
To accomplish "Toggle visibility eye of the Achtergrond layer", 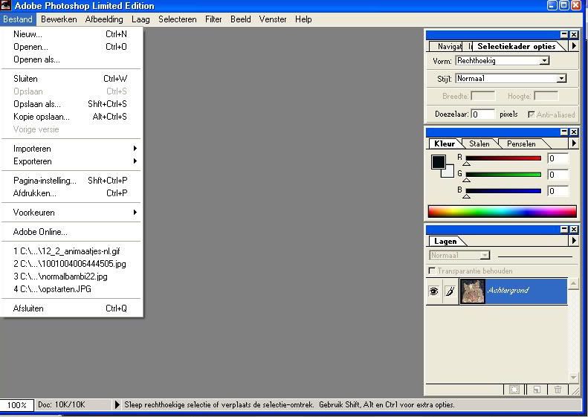I will [x=434, y=292].
